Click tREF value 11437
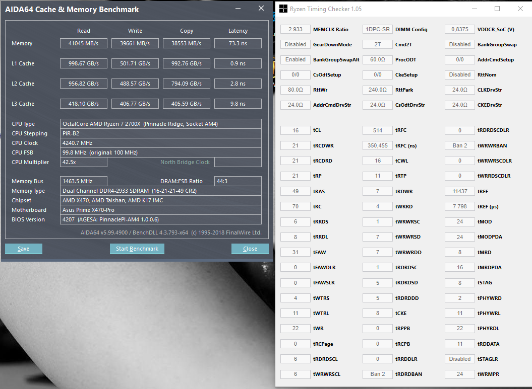The image size is (532, 389). click(460, 191)
